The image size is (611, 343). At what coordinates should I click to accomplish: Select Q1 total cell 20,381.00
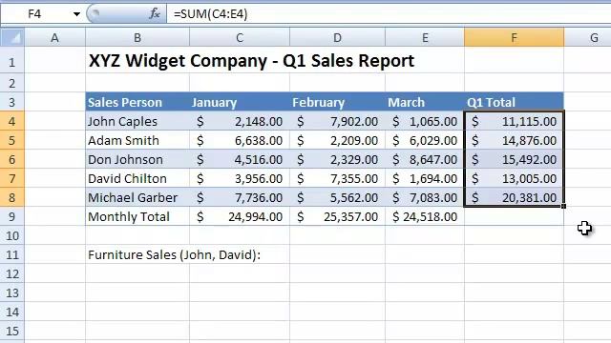click(514, 197)
